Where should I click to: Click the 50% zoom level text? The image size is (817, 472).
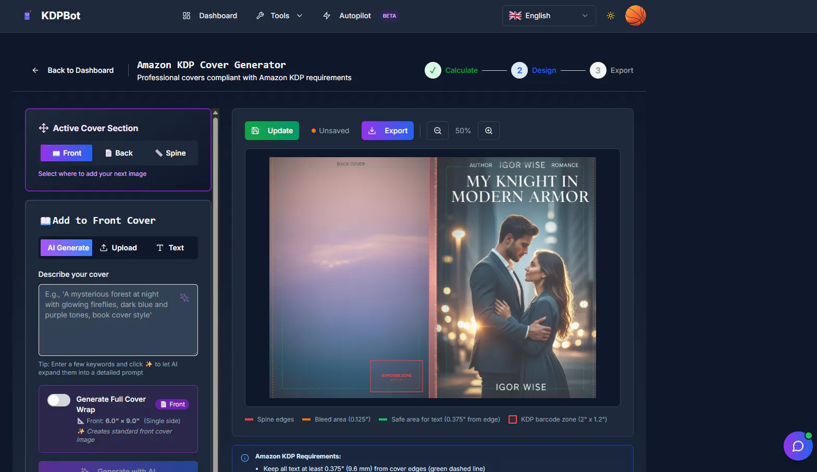[463, 131]
